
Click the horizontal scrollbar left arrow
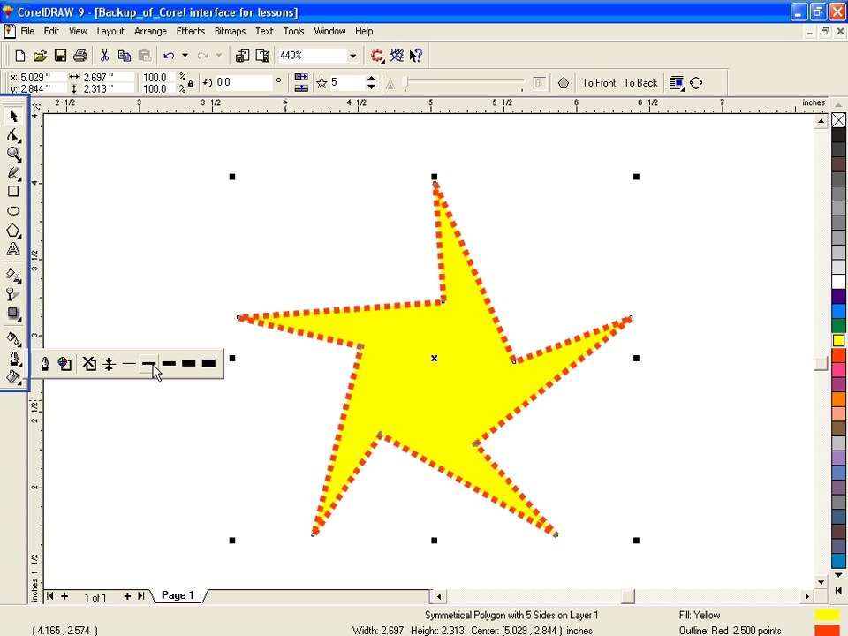click(439, 596)
